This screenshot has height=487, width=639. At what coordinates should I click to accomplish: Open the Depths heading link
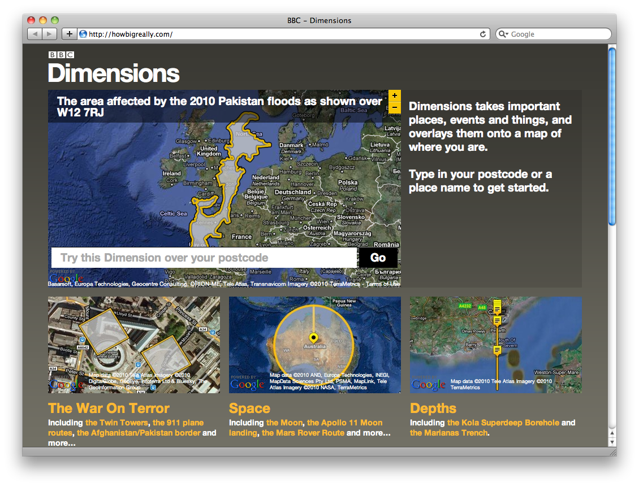click(433, 408)
